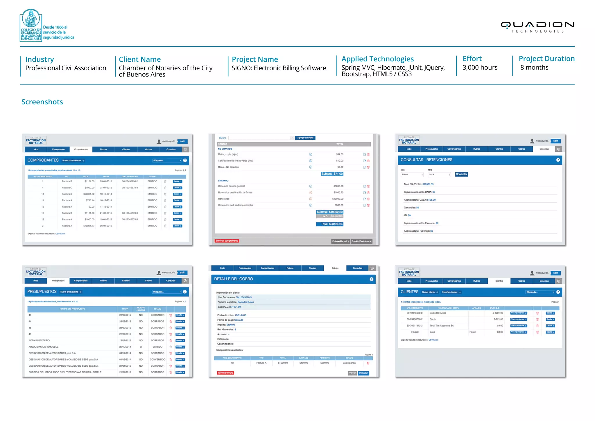This screenshot has width=595, height=421.
Task: Click settings gear in Consultas screenshot
Action: (558, 149)
